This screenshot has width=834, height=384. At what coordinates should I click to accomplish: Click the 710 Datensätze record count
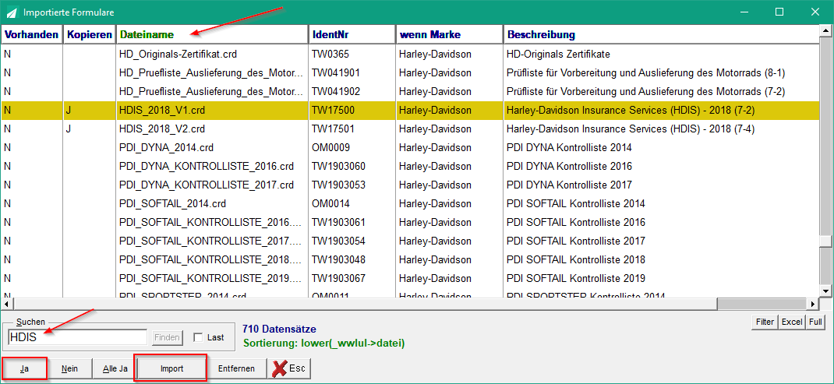point(279,329)
